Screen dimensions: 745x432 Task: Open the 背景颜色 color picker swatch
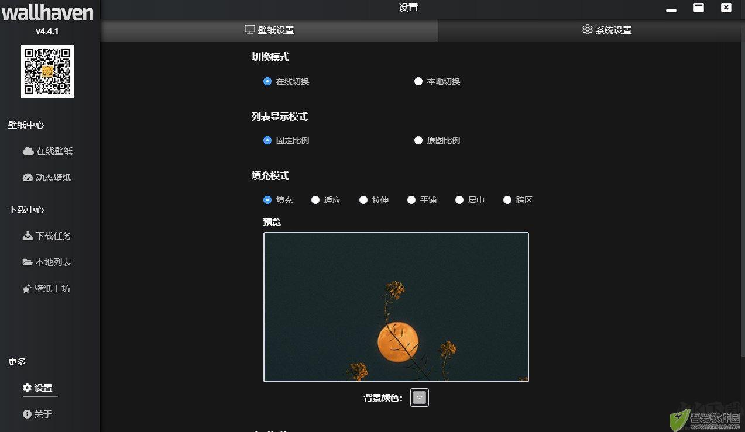click(x=420, y=398)
